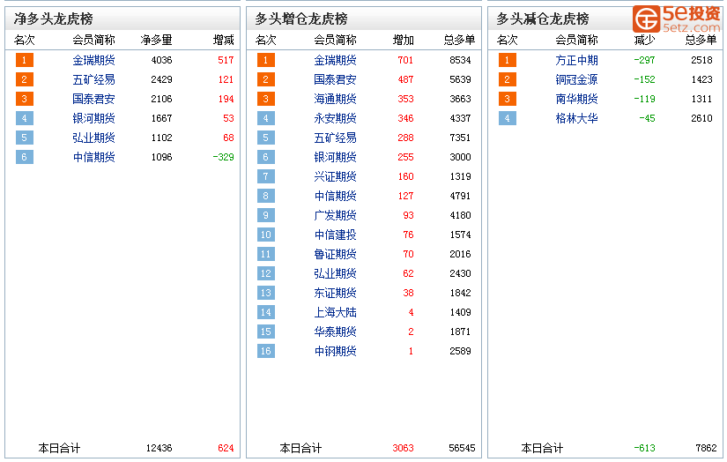Select 银河期货 in the 净多头龙虎榜 table

click(93, 118)
